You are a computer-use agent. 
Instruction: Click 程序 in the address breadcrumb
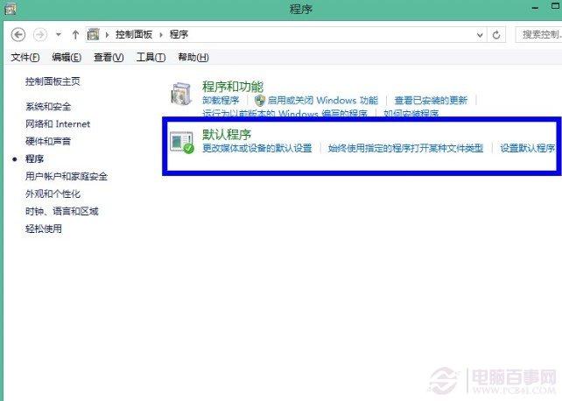[x=179, y=34]
